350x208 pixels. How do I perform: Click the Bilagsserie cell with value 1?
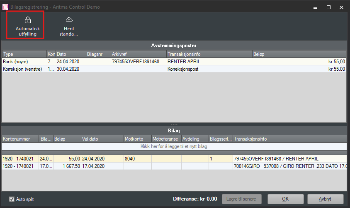tap(221, 158)
